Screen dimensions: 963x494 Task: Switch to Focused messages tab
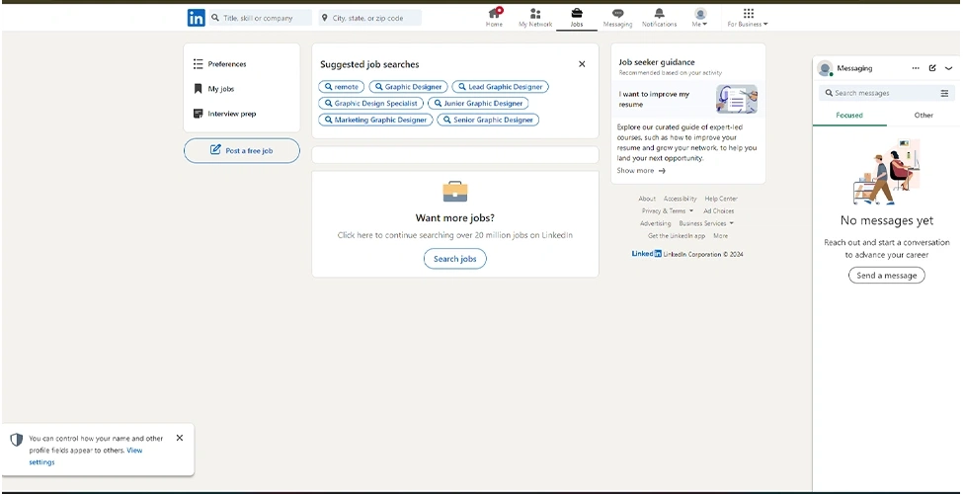[x=849, y=115]
